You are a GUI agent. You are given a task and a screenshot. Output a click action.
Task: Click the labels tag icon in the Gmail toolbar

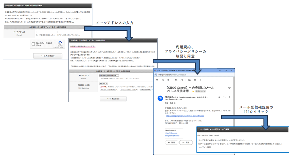195,80
